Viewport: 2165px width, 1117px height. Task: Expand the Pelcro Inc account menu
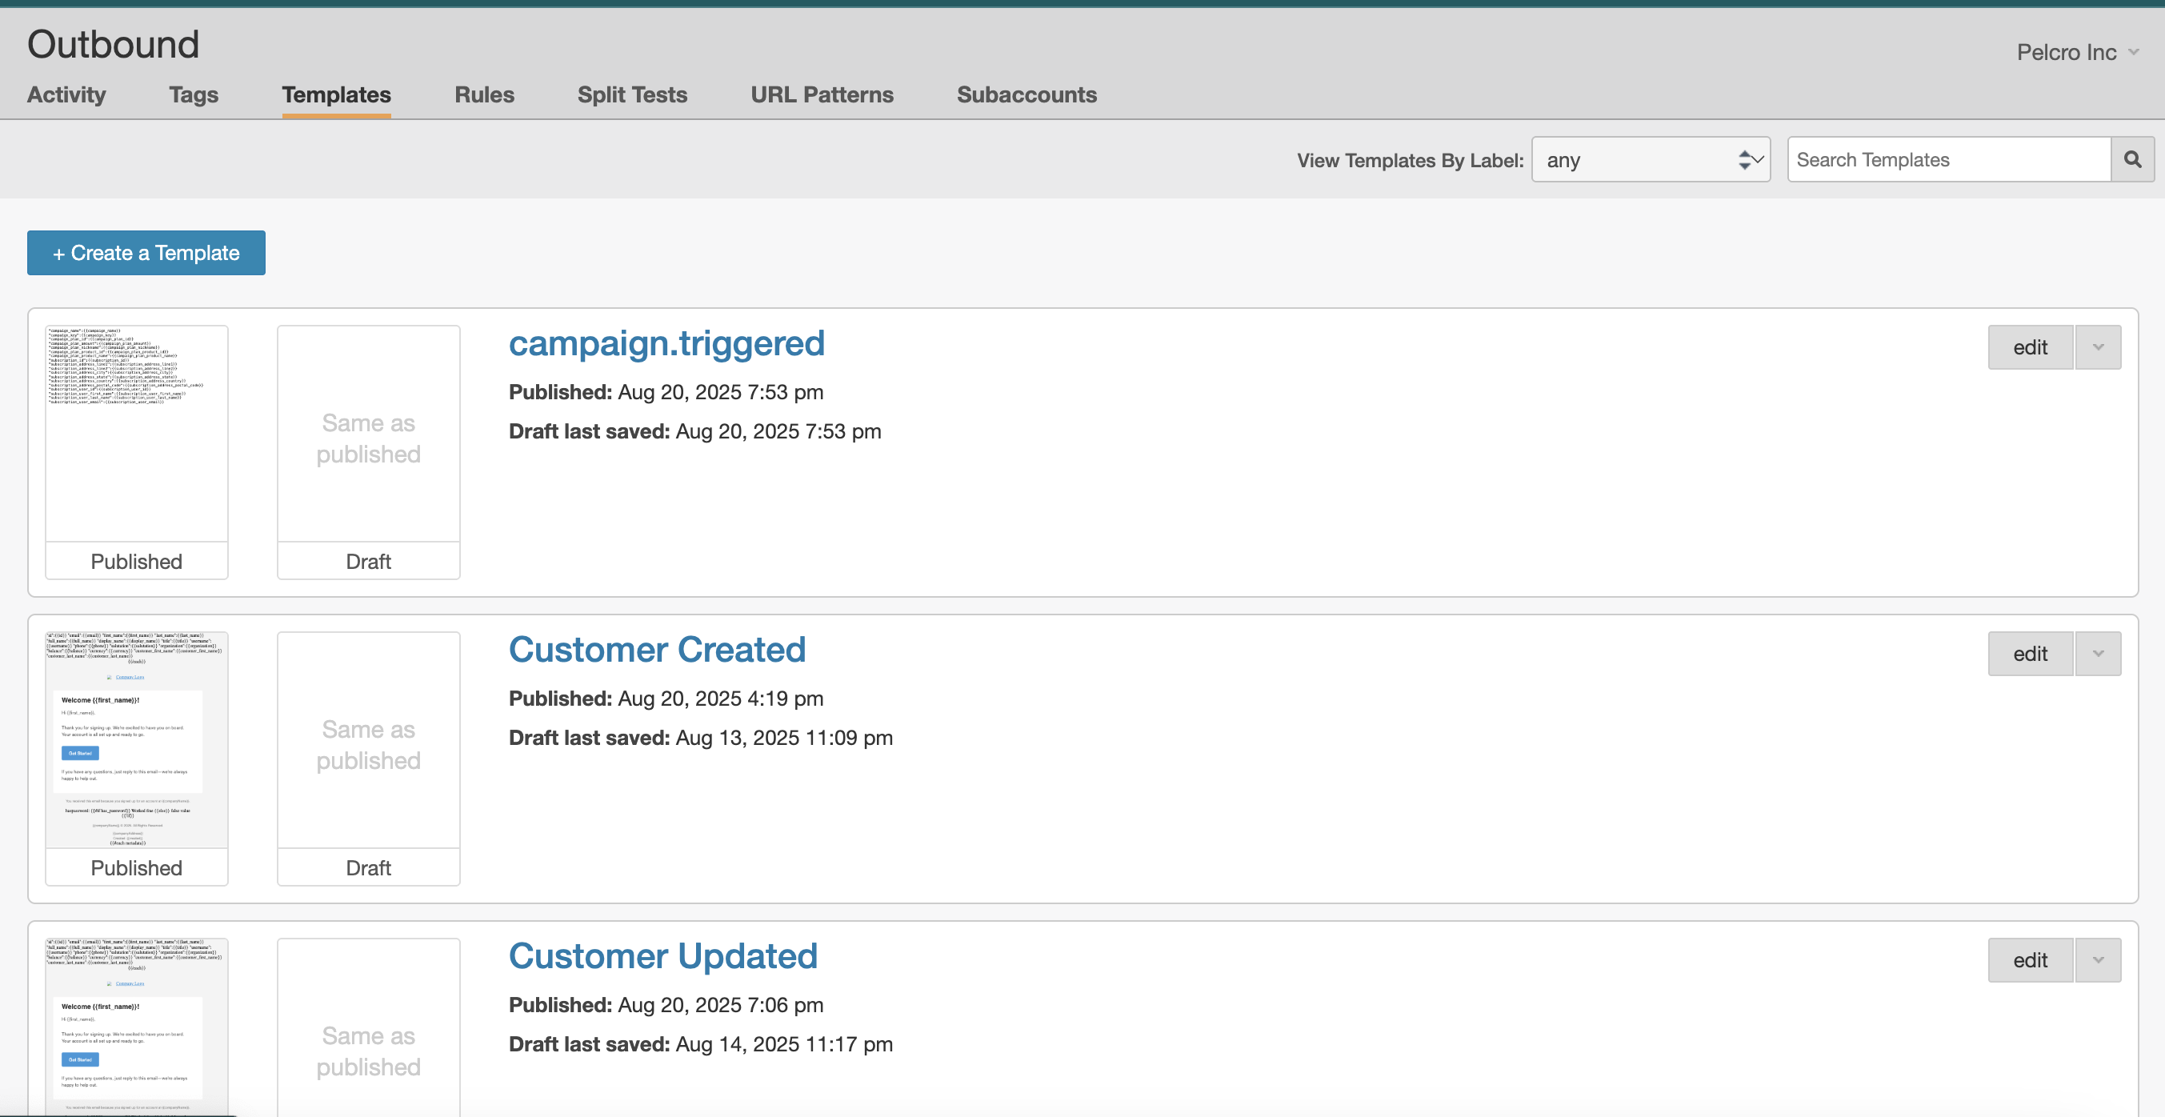click(x=2077, y=52)
